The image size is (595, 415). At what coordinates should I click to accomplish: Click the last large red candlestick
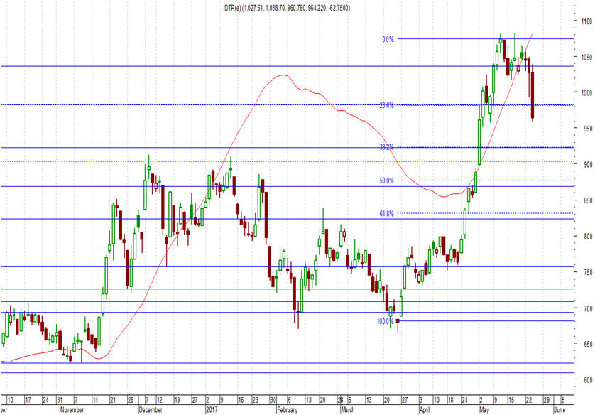[533, 95]
